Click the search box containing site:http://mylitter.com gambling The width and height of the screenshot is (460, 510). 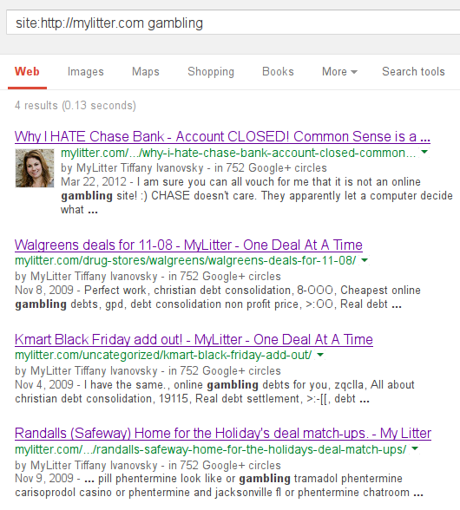point(233,23)
